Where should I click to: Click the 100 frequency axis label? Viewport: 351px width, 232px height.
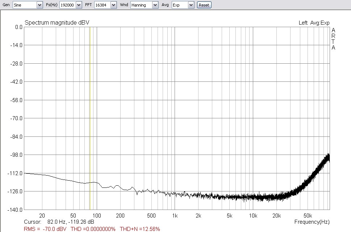[97, 216]
